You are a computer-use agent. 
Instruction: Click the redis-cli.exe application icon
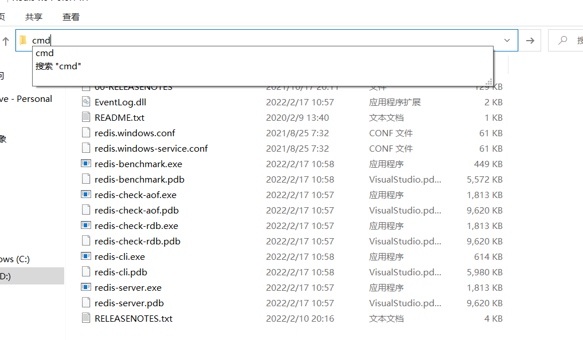[x=86, y=256]
